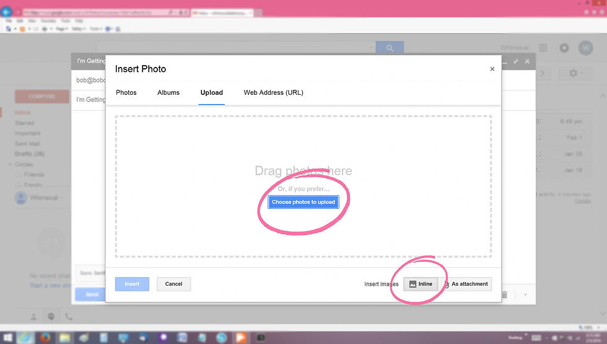Open the account activity Details link
The height and width of the screenshot is (344, 607).
[x=583, y=201]
